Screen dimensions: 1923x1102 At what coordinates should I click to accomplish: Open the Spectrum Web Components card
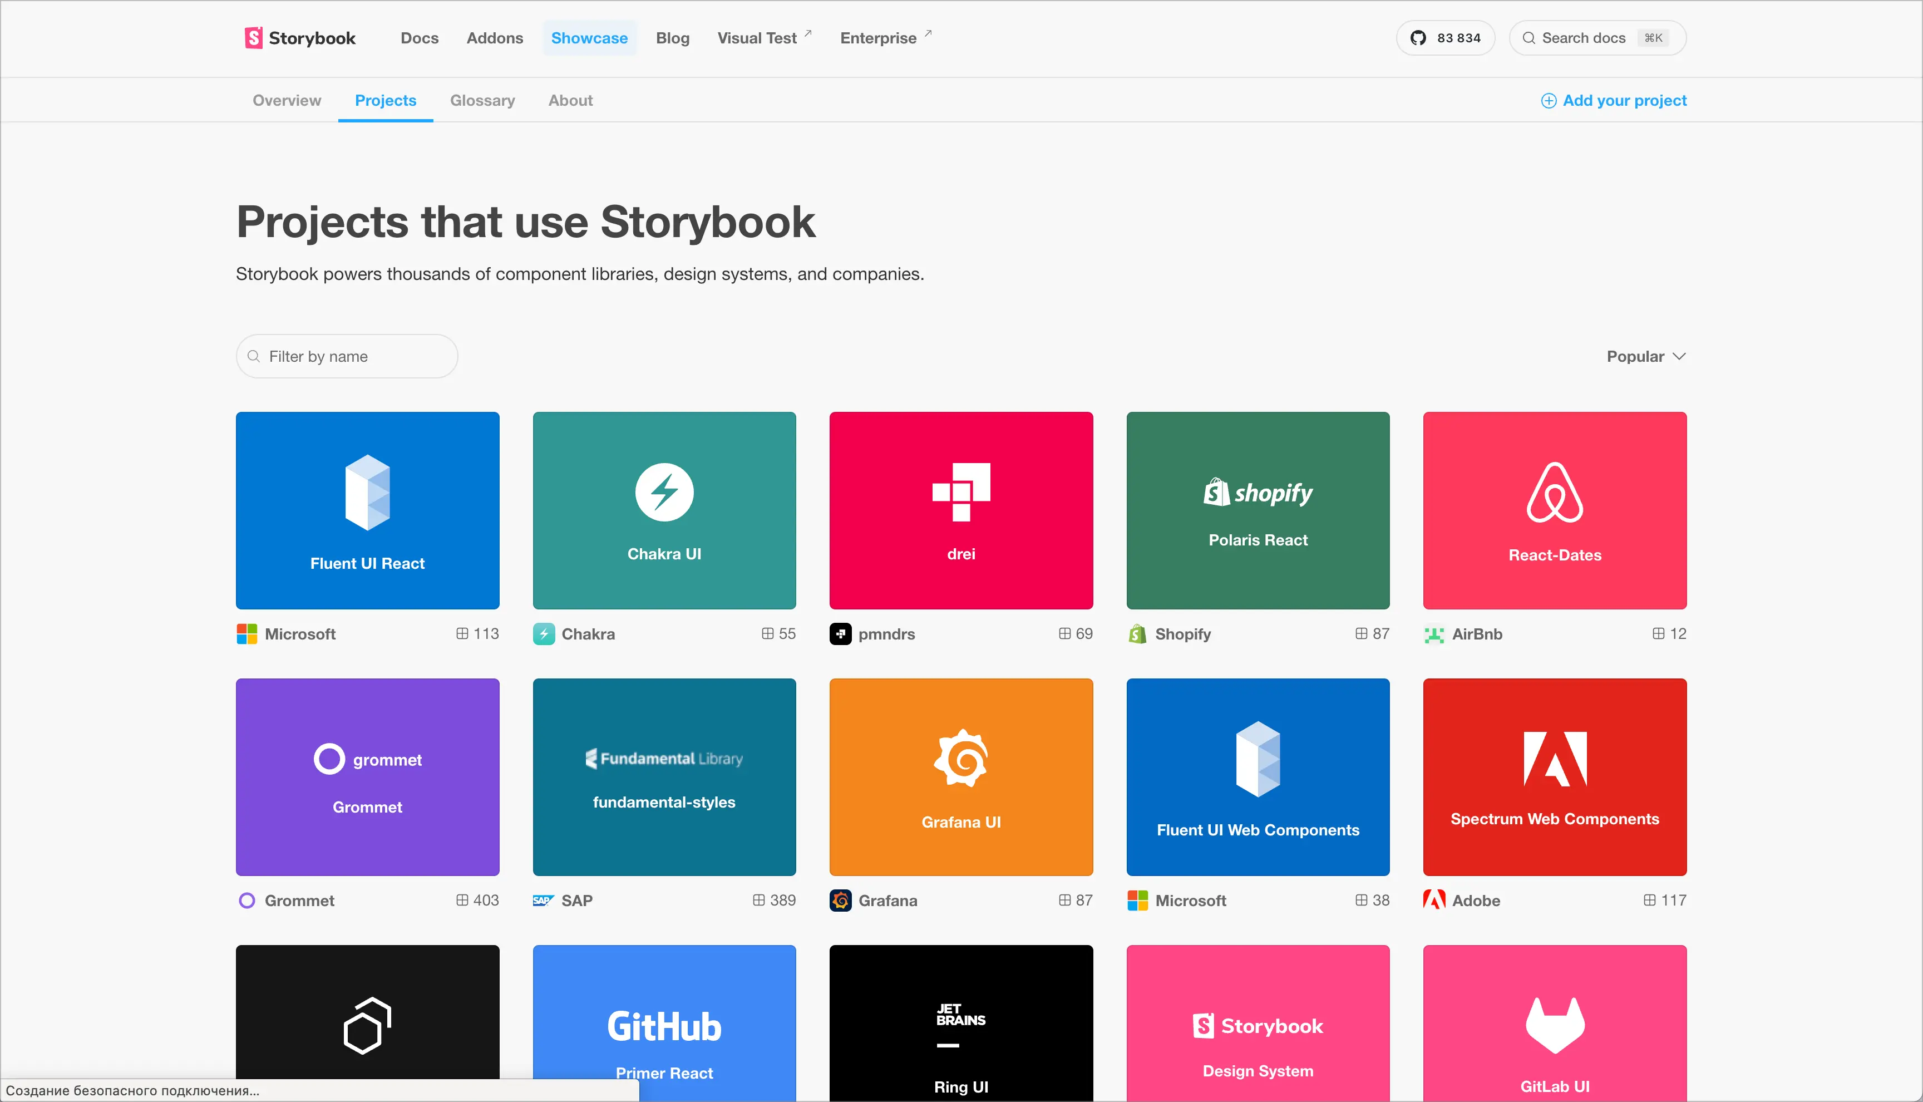coord(1555,778)
